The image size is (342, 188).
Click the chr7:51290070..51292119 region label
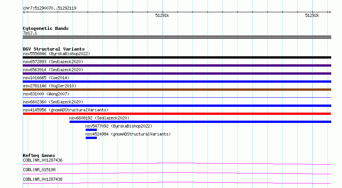click(50, 8)
